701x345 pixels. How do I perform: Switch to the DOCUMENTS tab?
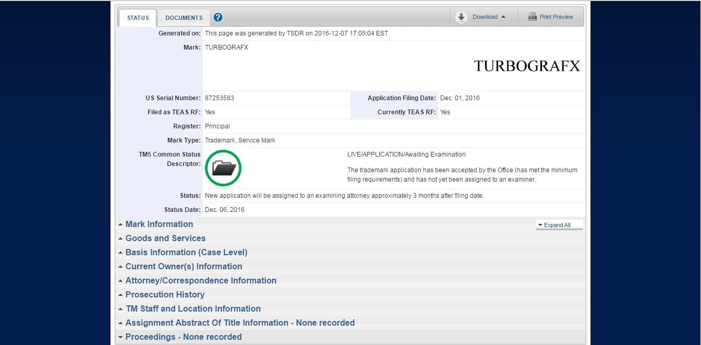click(x=184, y=18)
